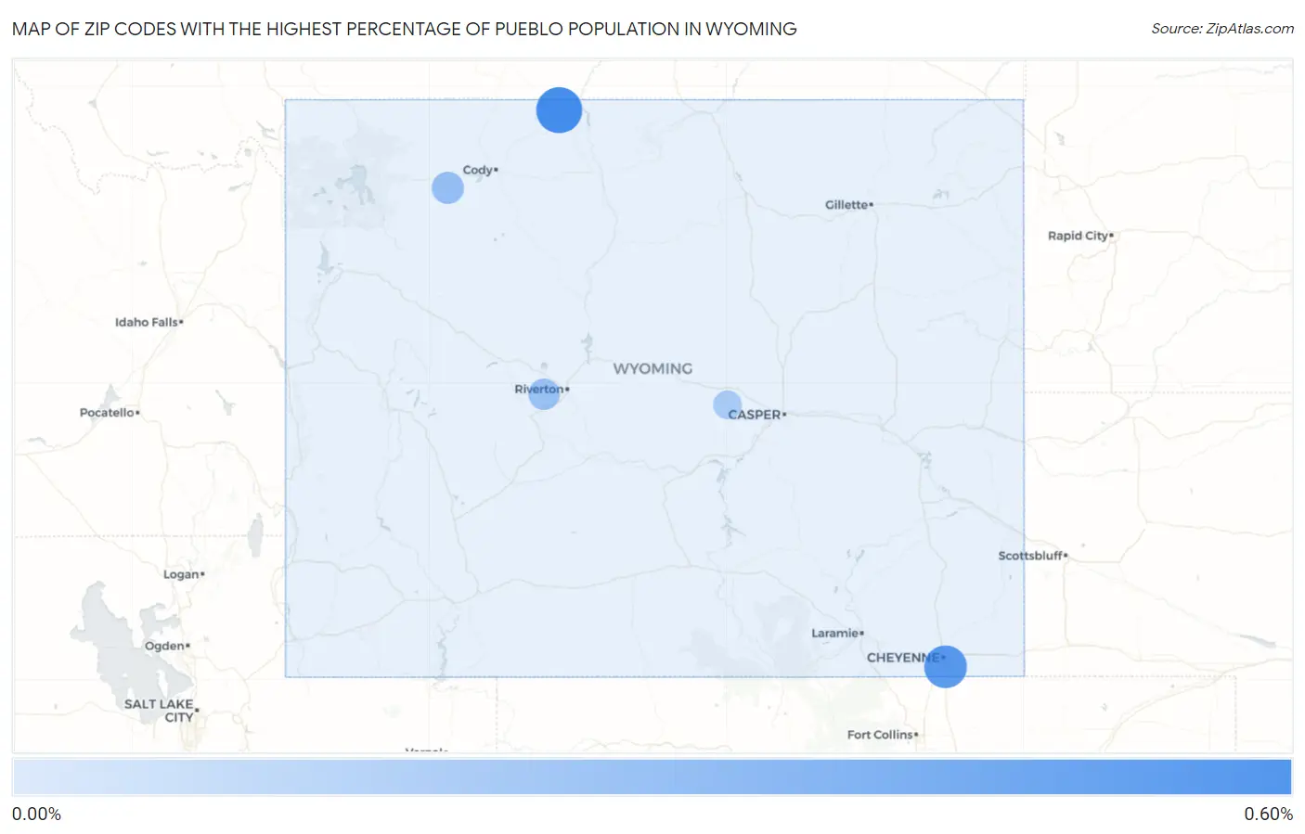Screen dimensions: 1305x834
Task: Click the Rapid City label
Action: pos(1079,236)
